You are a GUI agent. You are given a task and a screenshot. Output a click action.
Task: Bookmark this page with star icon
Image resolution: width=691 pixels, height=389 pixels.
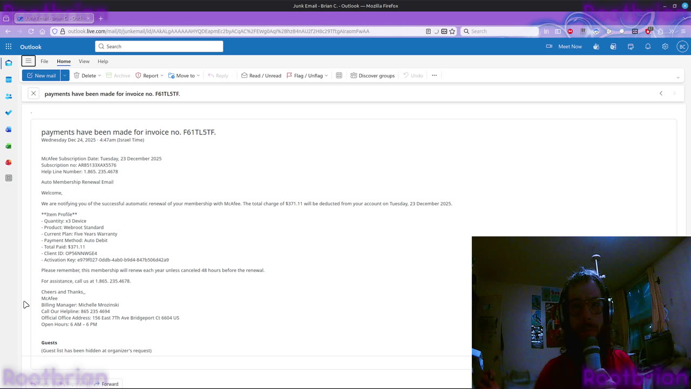point(452,31)
